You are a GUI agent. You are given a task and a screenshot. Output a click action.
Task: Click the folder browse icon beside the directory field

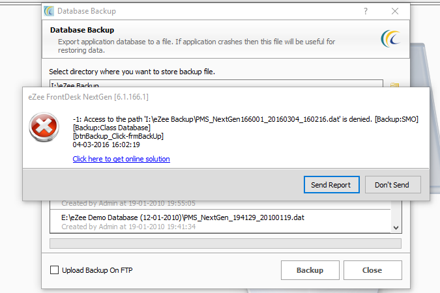394,85
